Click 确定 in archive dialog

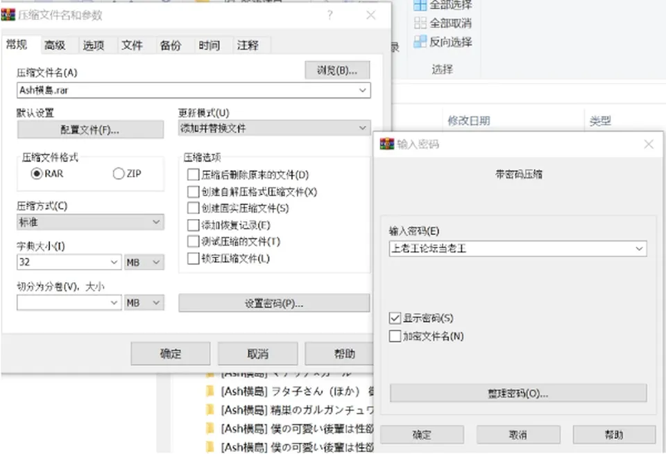171,353
